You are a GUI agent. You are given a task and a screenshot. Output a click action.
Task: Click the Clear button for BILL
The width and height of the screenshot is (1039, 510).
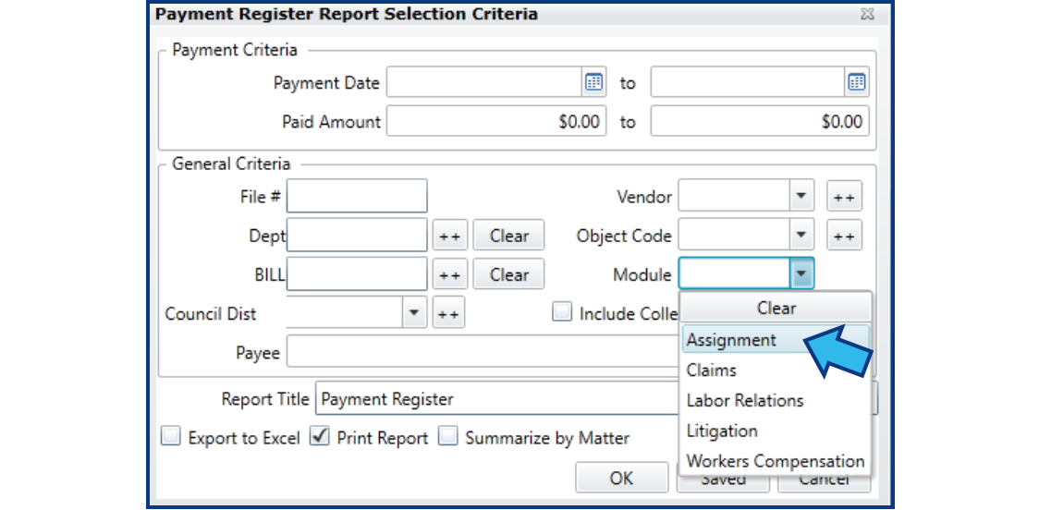point(509,274)
